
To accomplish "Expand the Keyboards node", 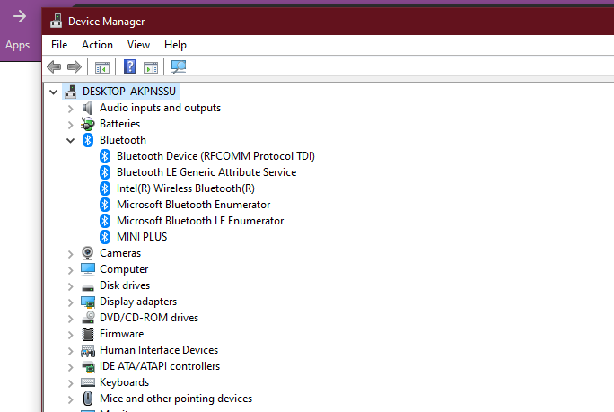I will pos(71,383).
